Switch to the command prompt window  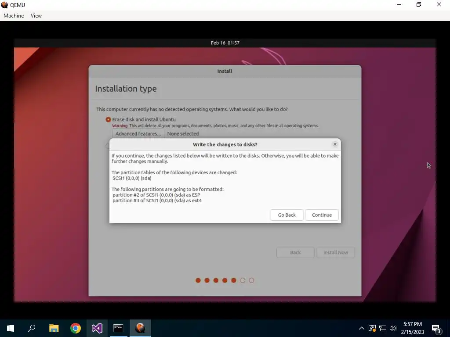point(118,328)
